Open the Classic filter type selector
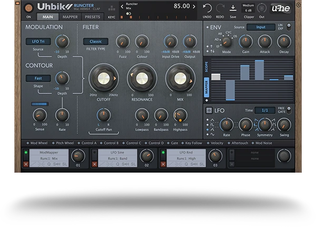 click(96, 41)
